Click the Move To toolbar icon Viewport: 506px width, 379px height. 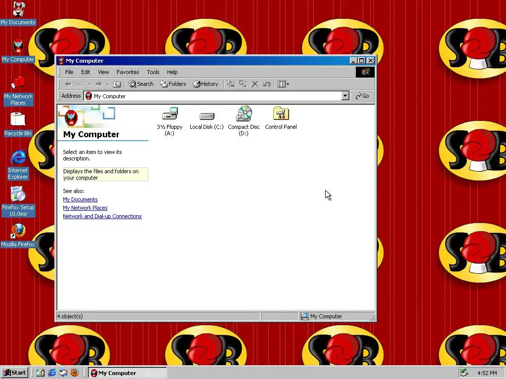(231, 84)
